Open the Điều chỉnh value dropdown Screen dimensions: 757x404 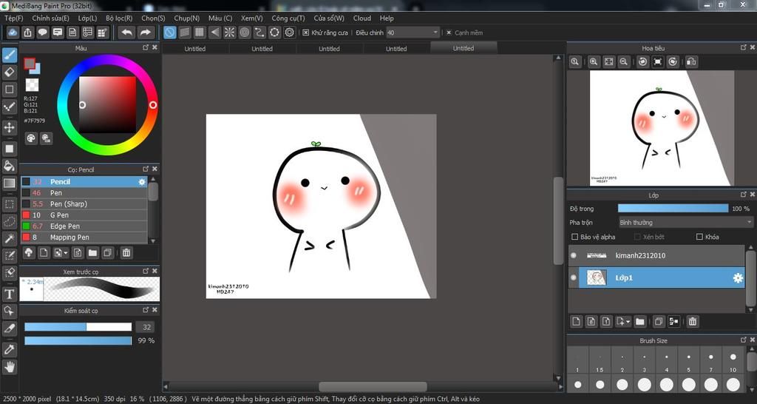pyautogui.click(x=435, y=33)
